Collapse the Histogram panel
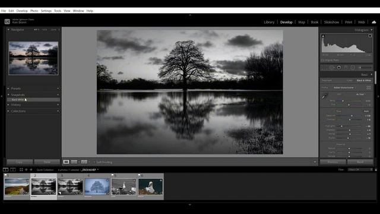This screenshot has width=380, height=214. click(372, 30)
